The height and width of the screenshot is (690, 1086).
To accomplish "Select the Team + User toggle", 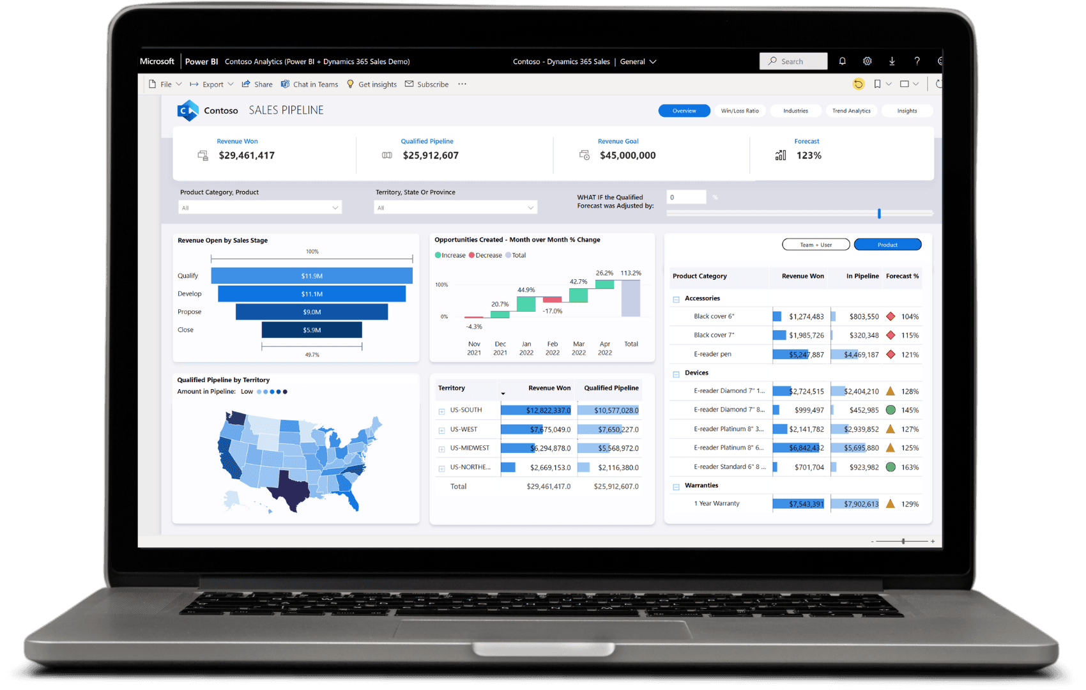I will click(x=816, y=245).
